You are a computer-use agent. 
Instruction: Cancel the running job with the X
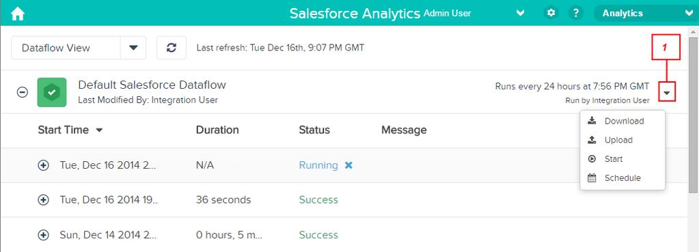348,165
